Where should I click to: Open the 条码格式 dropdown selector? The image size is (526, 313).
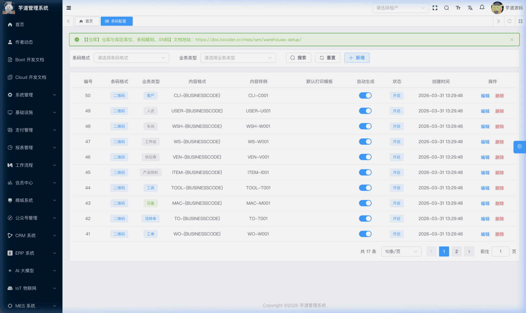(131, 58)
